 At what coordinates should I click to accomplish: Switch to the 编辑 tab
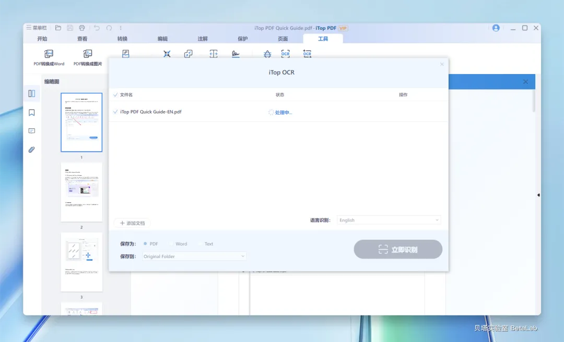pos(162,39)
